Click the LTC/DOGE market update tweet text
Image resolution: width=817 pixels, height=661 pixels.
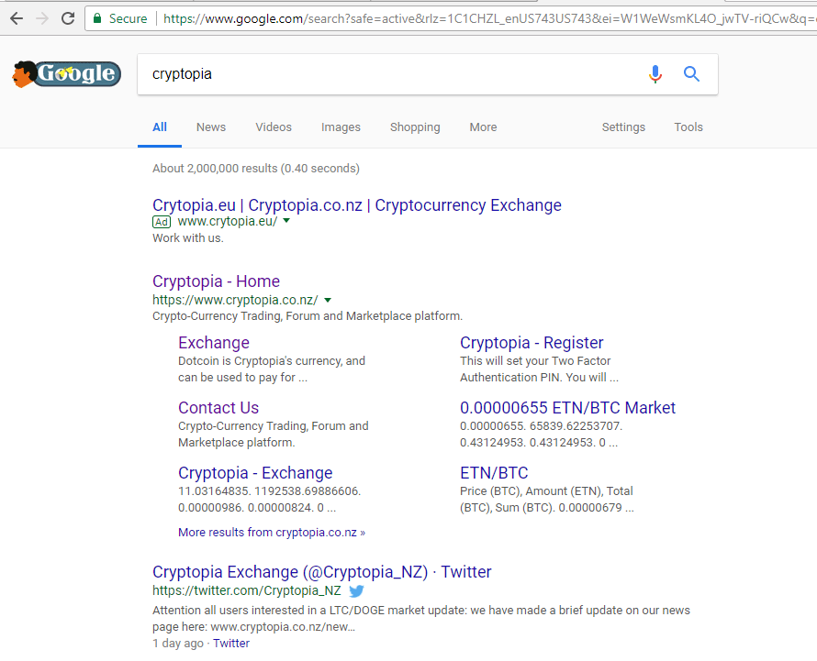click(x=421, y=618)
